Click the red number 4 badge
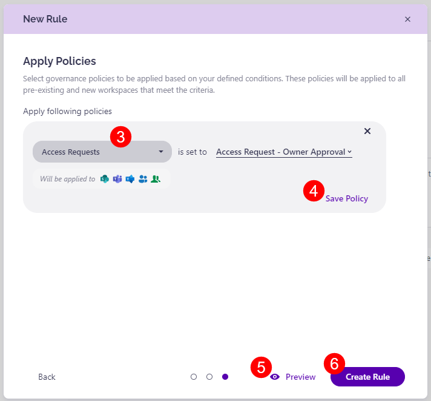Screen dimensions: 431x401 point(314,191)
